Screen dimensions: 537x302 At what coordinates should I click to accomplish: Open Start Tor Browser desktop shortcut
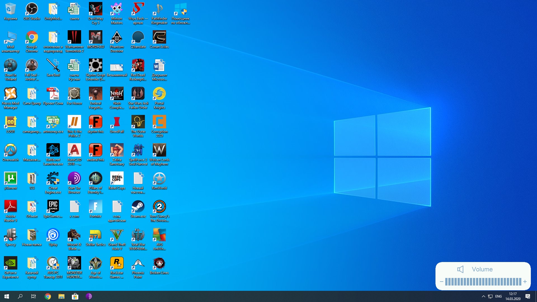point(74,183)
